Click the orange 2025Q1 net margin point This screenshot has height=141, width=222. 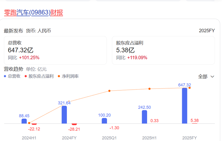coord(110,91)
